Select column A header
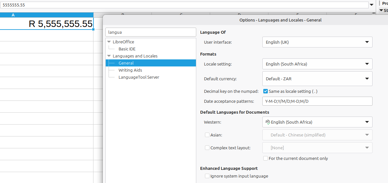388x183 pixels. pyautogui.click(x=13, y=15)
